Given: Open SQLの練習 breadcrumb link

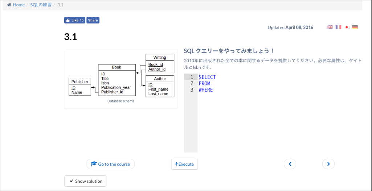Looking at the screenshot, I should point(41,5).
